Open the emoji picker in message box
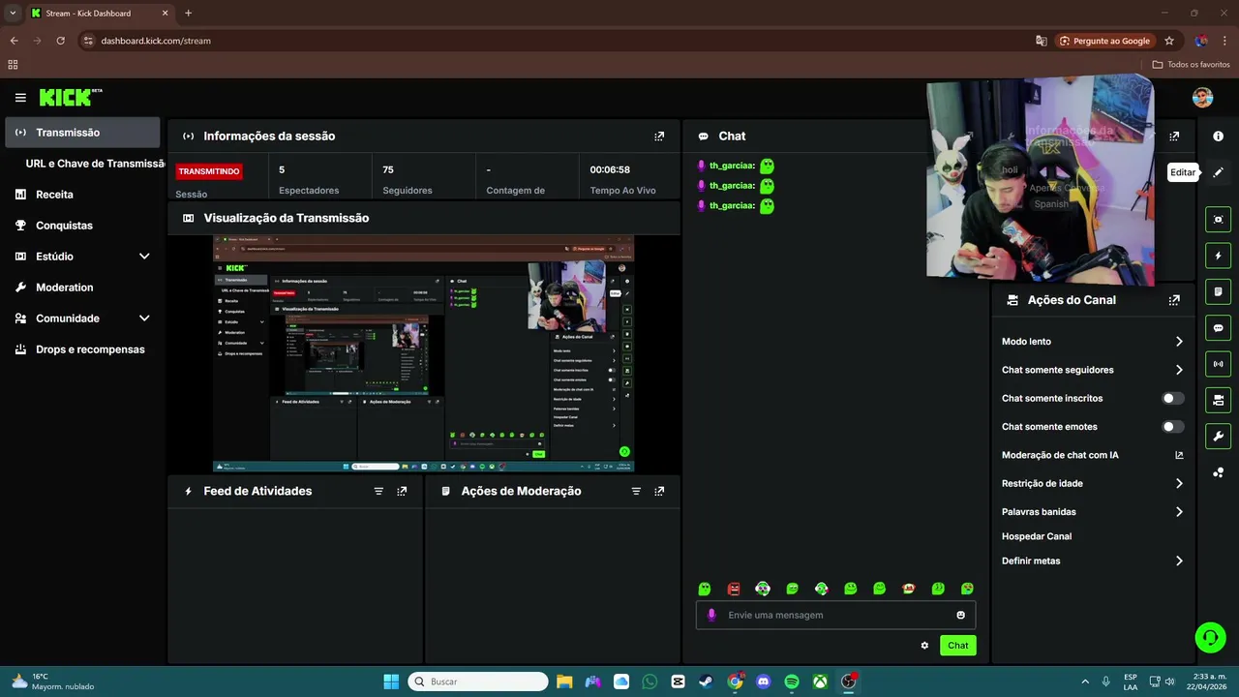This screenshot has height=697, width=1239. click(960, 615)
